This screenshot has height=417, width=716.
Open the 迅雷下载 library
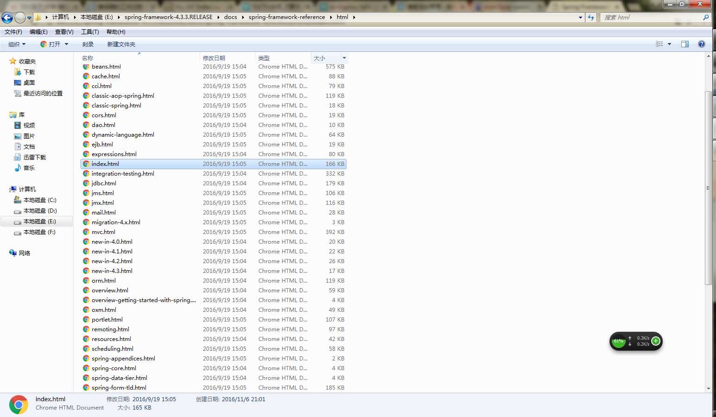tap(30, 157)
